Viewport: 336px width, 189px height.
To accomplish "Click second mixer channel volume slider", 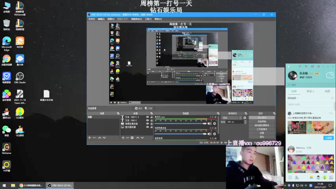I will coord(180,134).
